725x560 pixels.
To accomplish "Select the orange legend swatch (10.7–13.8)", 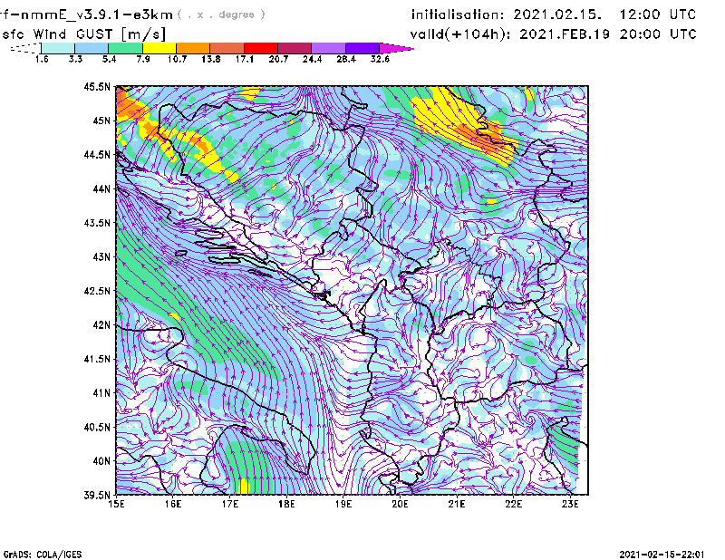I will [193, 48].
